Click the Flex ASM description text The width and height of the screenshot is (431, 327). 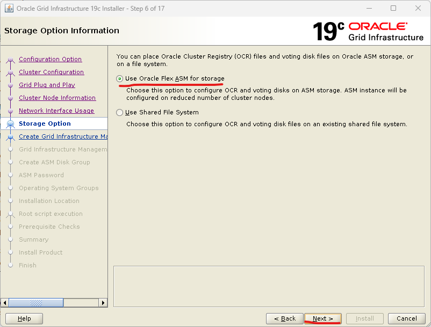click(x=267, y=94)
